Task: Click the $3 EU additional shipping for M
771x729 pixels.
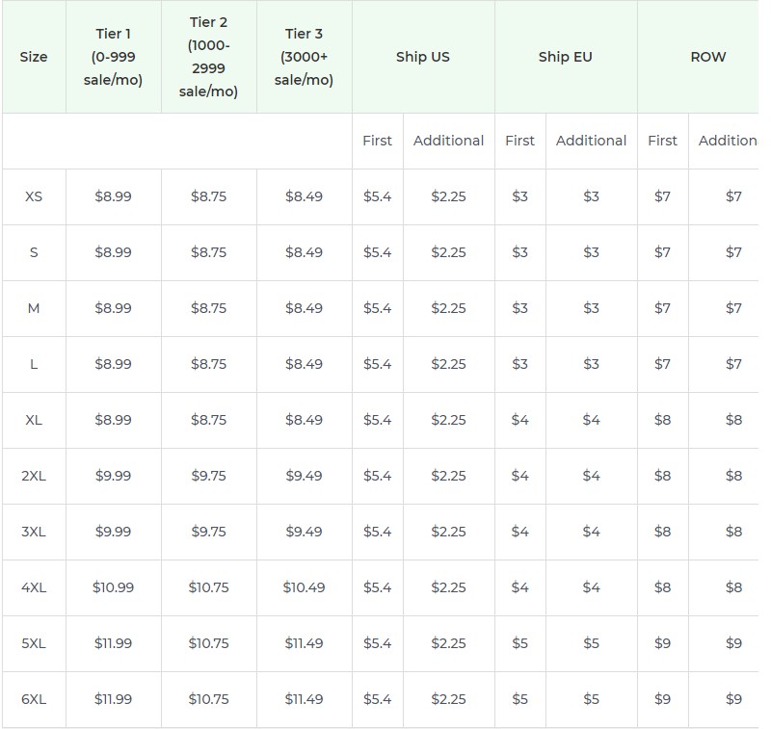Action: pos(591,309)
